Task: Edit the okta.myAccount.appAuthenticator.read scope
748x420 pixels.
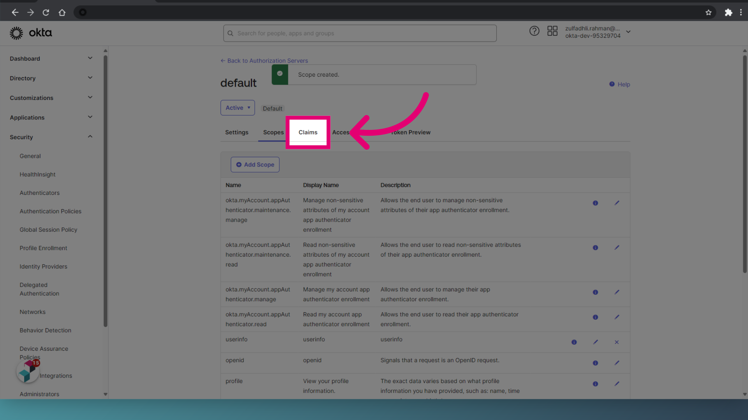Action: click(617, 317)
